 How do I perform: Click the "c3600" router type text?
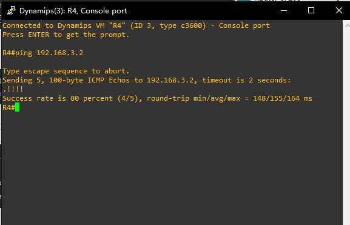(x=191, y=25)
